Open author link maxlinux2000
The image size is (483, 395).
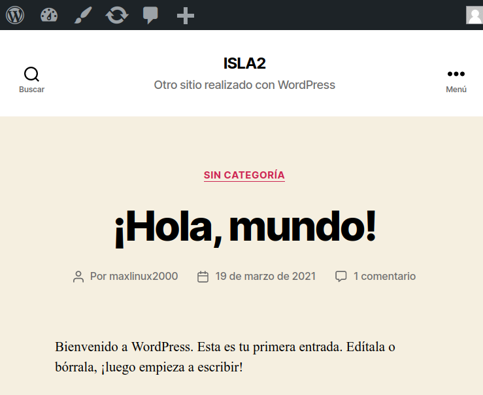(144, 276)
